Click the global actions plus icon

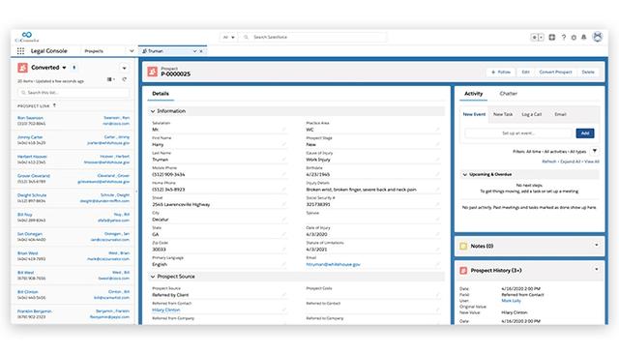[x=534, y=37]
